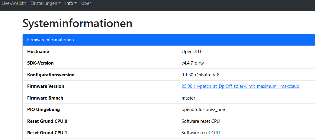Click the Systeminformationen page heading
315x140 pixels.
coord(77,23)
